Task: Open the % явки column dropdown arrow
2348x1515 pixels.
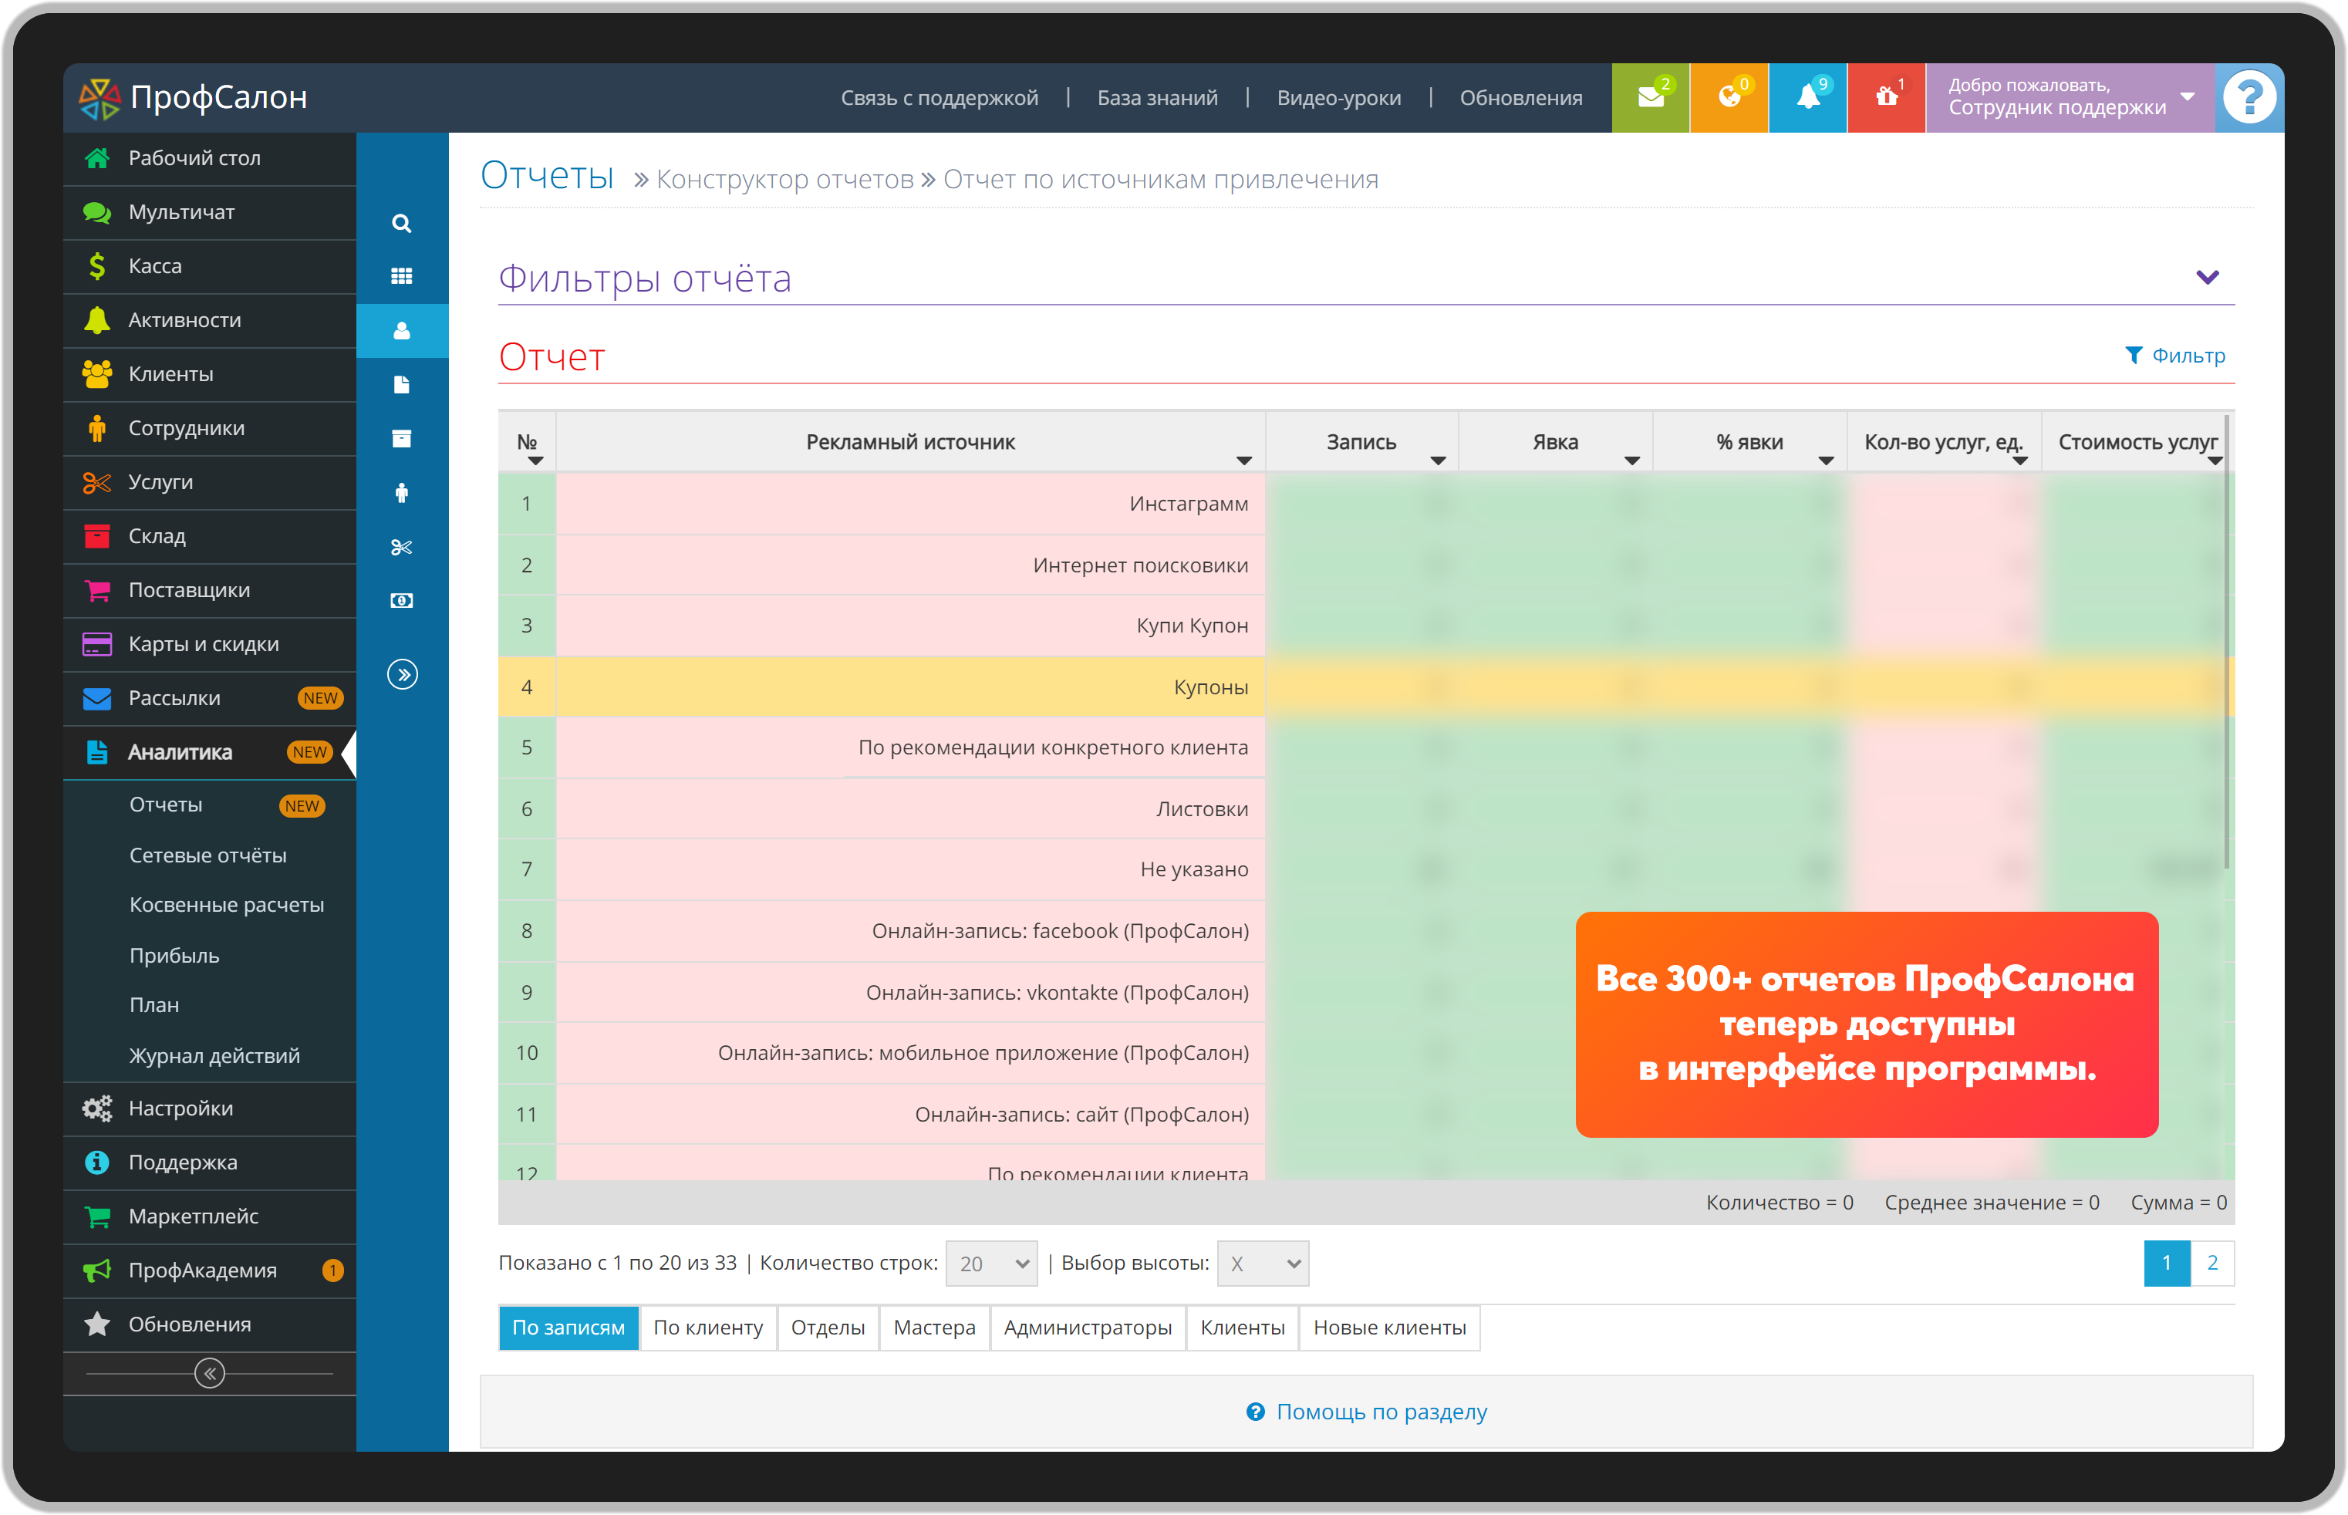Action: pos(1826,461)
